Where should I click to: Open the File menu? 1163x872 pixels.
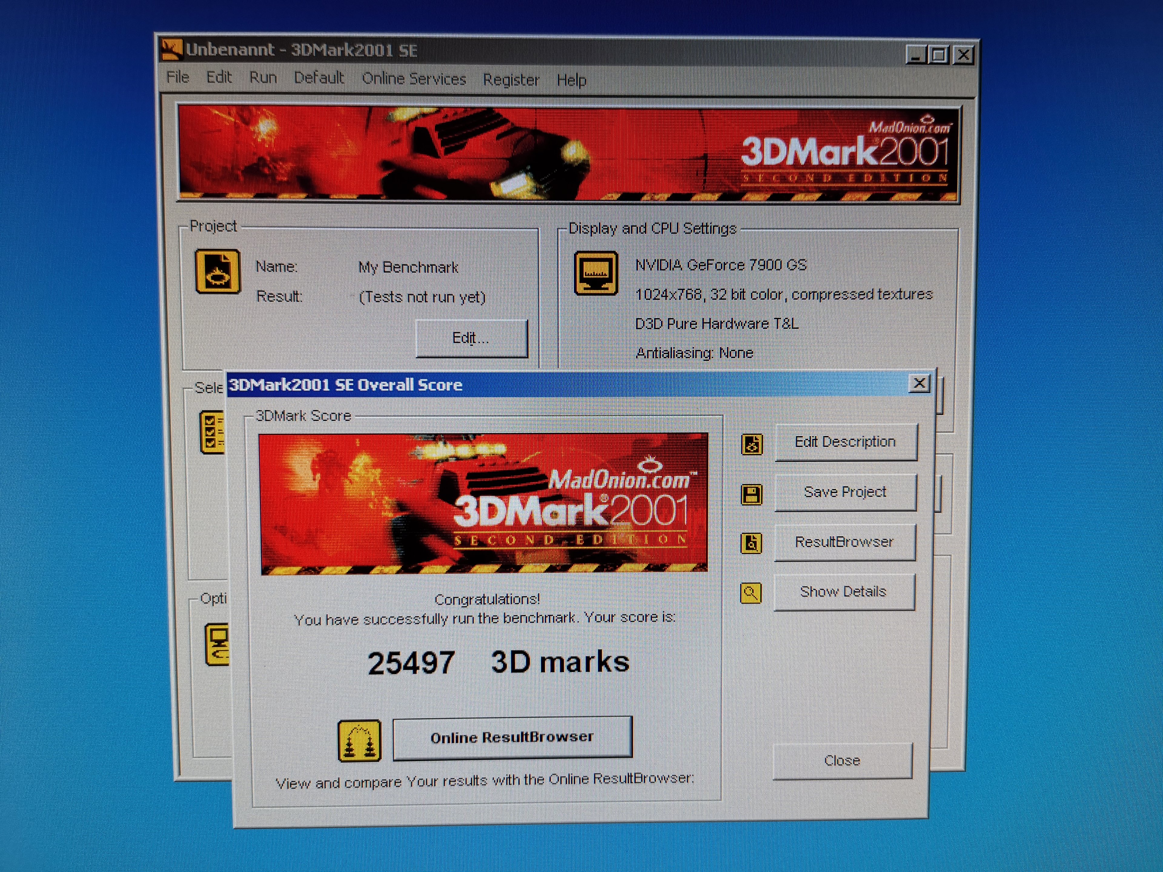coord(178,77)
